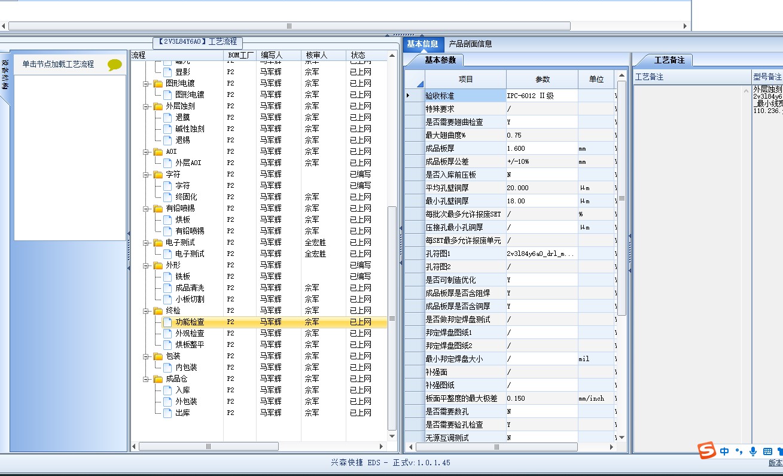The image size is (783, 476).
Task: Collapse the AOI folder node
Action: 146,152
